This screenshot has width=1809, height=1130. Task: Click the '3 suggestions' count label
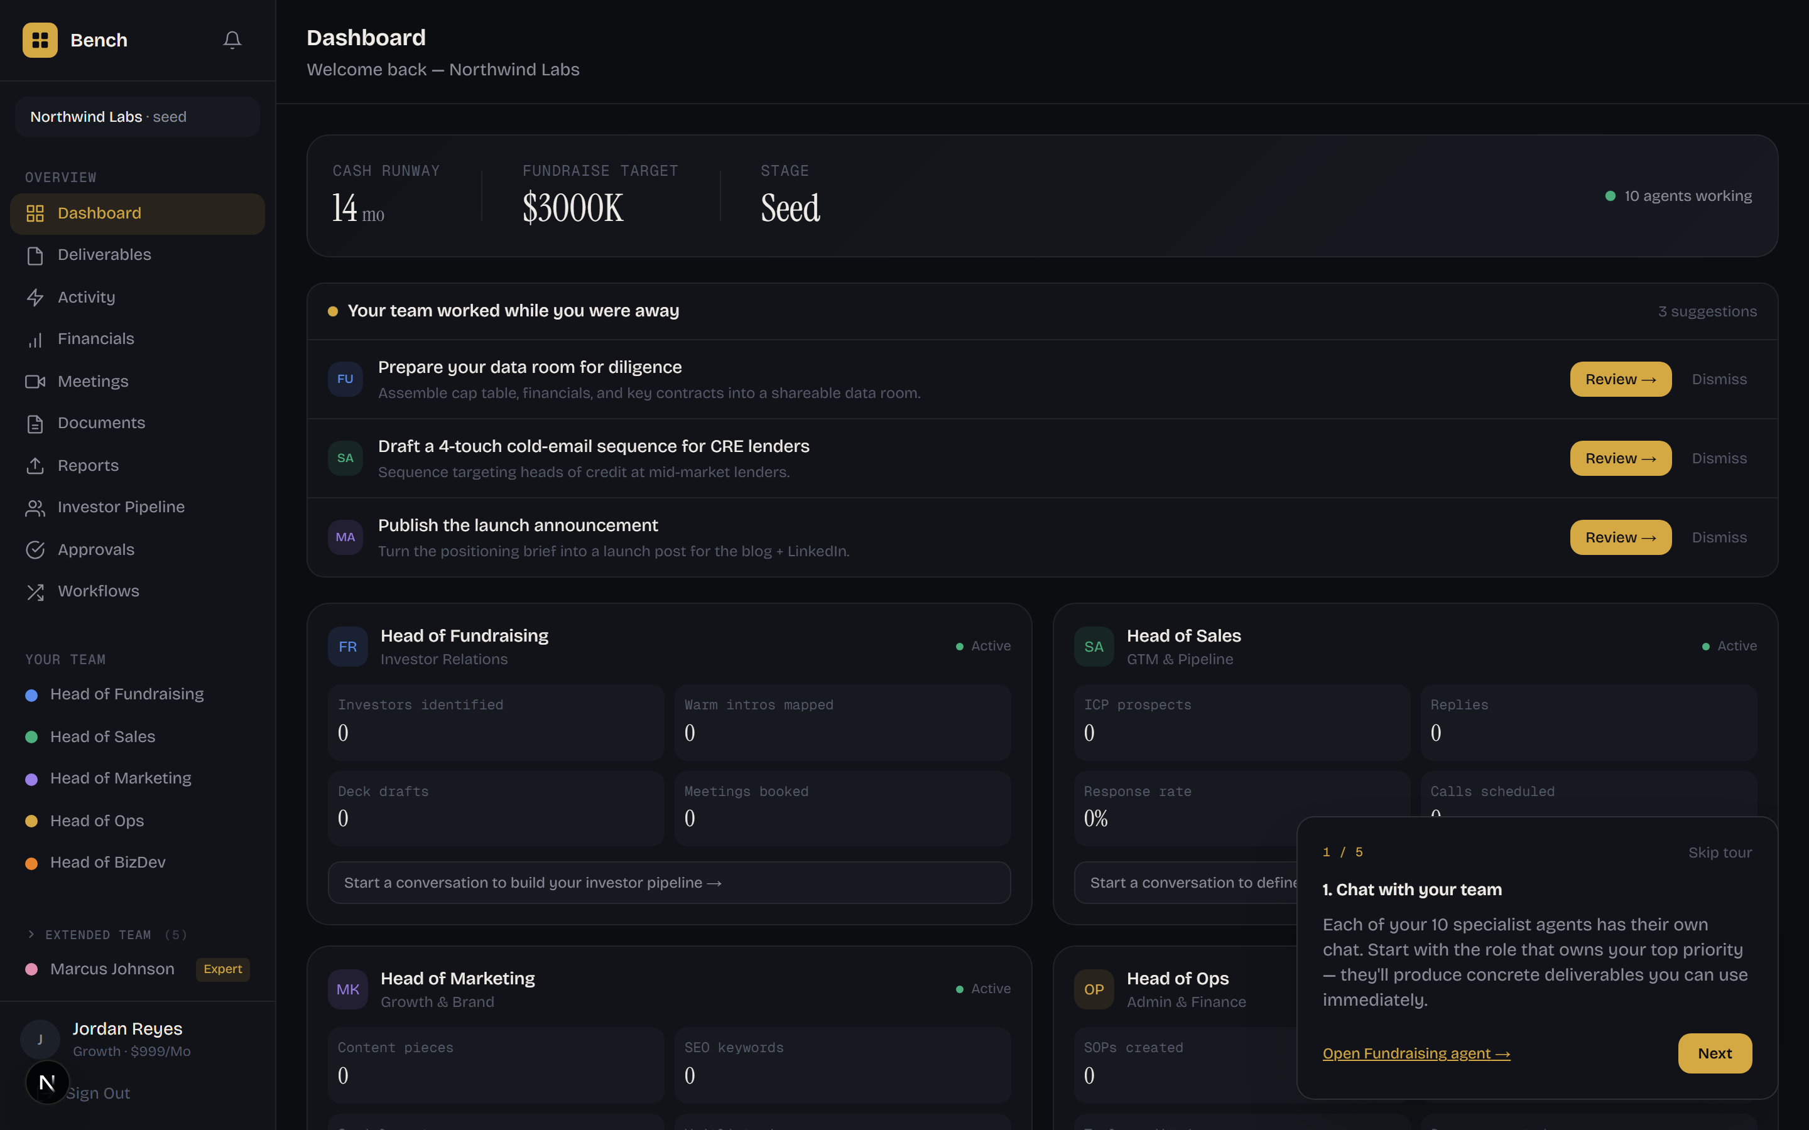(1707, 311)
